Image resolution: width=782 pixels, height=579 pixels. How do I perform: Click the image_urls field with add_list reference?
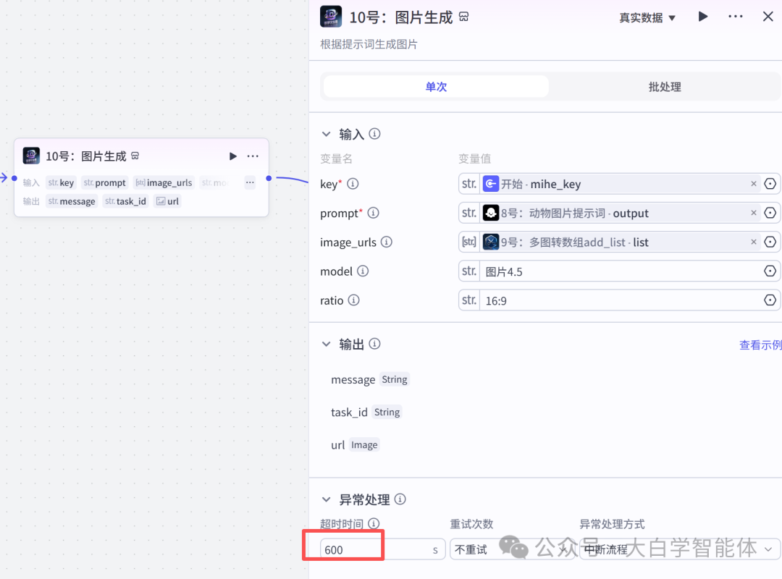point(620,242)
